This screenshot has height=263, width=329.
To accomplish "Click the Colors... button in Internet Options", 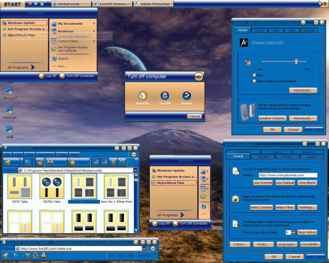I will pyautogui.click(x=240, y=245).
